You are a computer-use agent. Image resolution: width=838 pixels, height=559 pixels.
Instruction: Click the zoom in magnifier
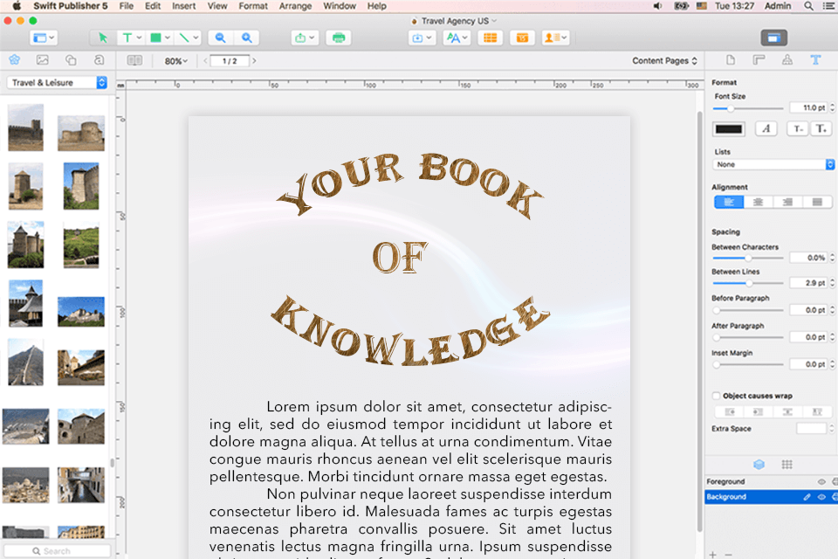tap(247, 38)
